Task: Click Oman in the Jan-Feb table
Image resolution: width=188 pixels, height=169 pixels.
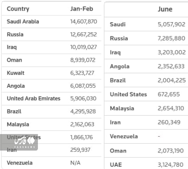Action: click(14, 60)
